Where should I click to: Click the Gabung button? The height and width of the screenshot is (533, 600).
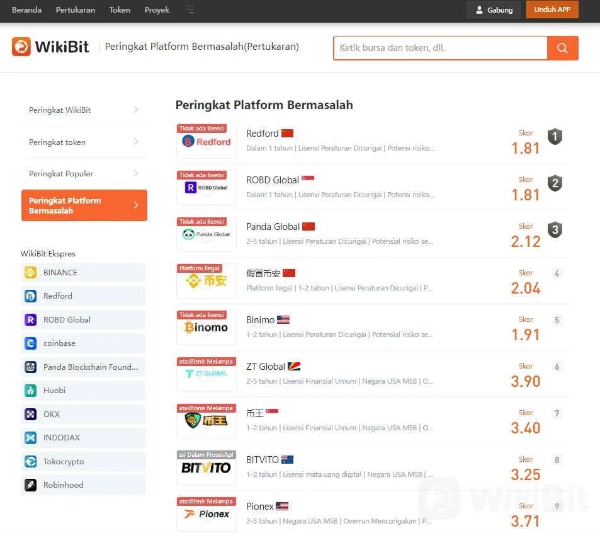494,10
